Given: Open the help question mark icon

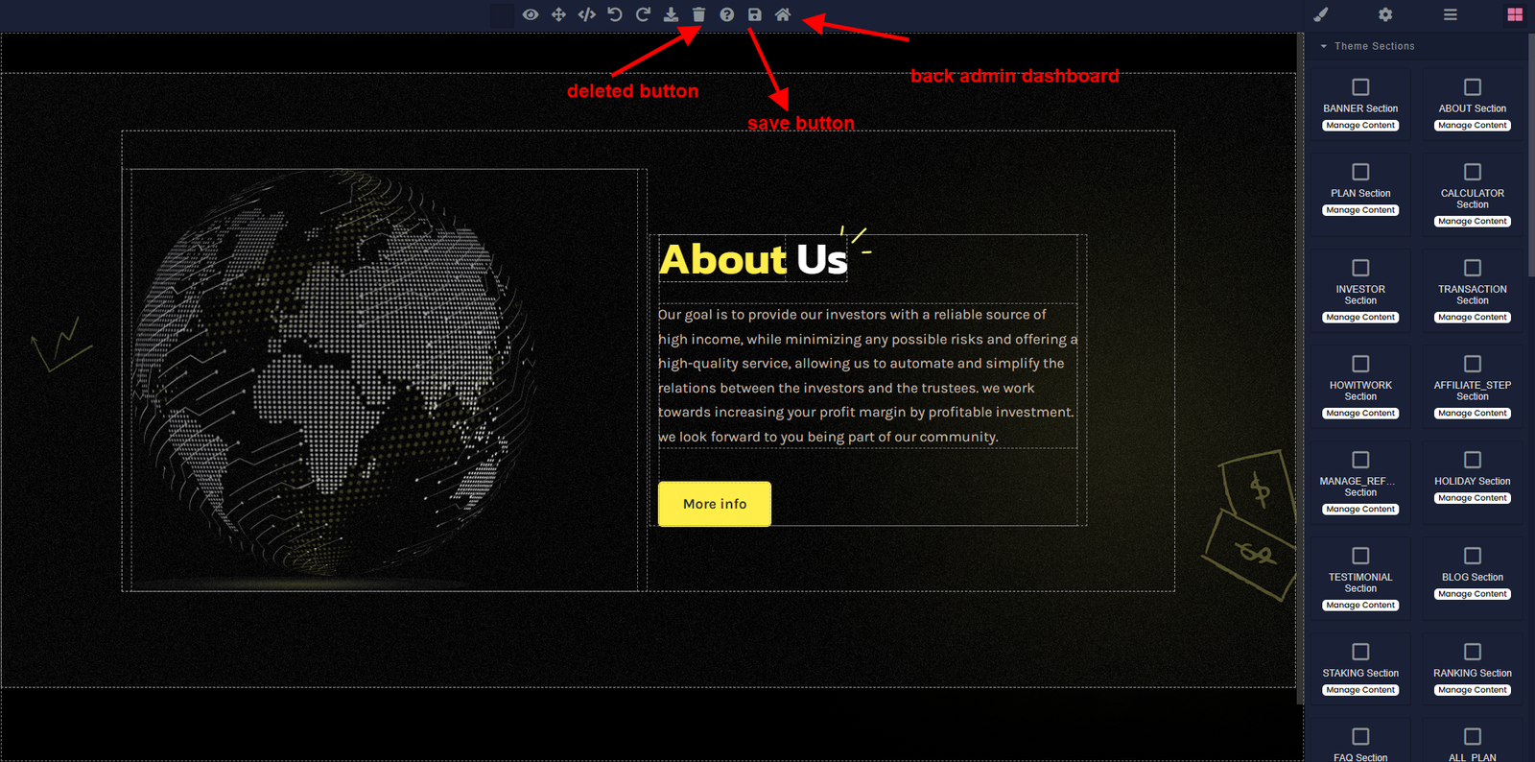Looking at the screenshot, I should tap(727, 14).
